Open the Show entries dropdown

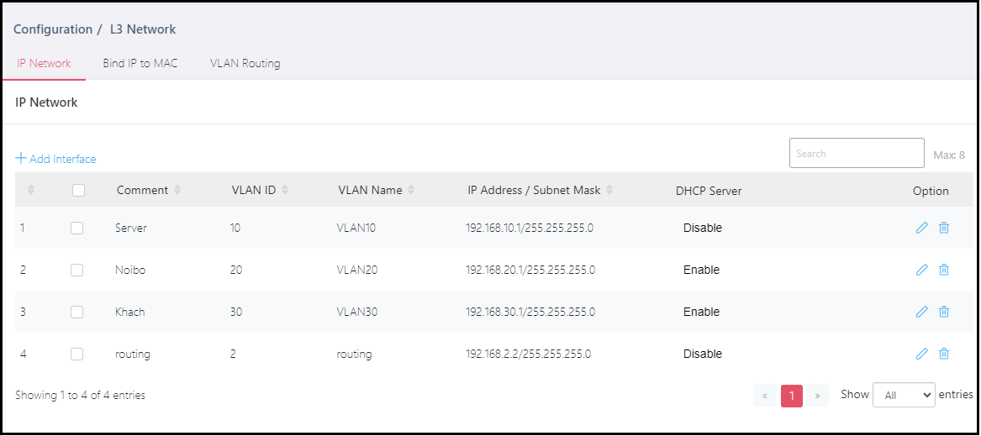[x=904, y=395]
